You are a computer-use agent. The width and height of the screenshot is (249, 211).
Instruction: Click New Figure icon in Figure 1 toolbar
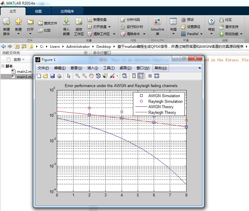(x=39, y=76)
